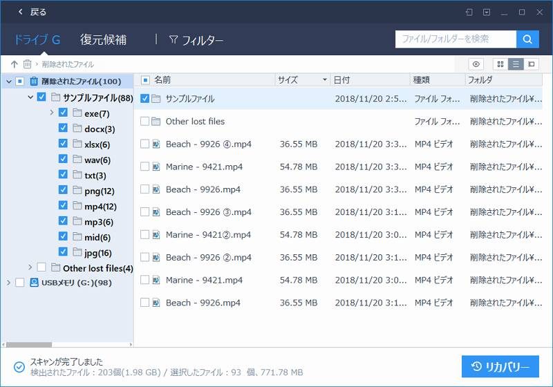Click the magnifier search button

click(527, 39)
